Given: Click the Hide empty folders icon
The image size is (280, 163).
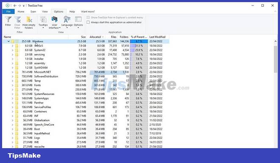Looking at the screenshot, I should pos(29,20).
